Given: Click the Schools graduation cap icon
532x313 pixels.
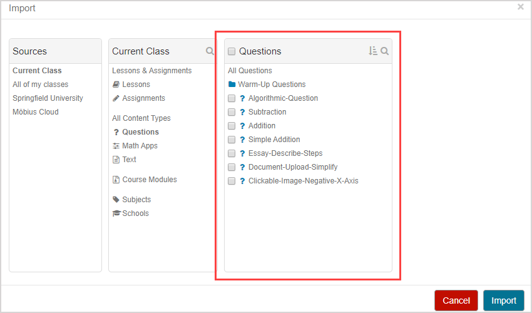Looking at the screenshot, I should pos(116,213).
